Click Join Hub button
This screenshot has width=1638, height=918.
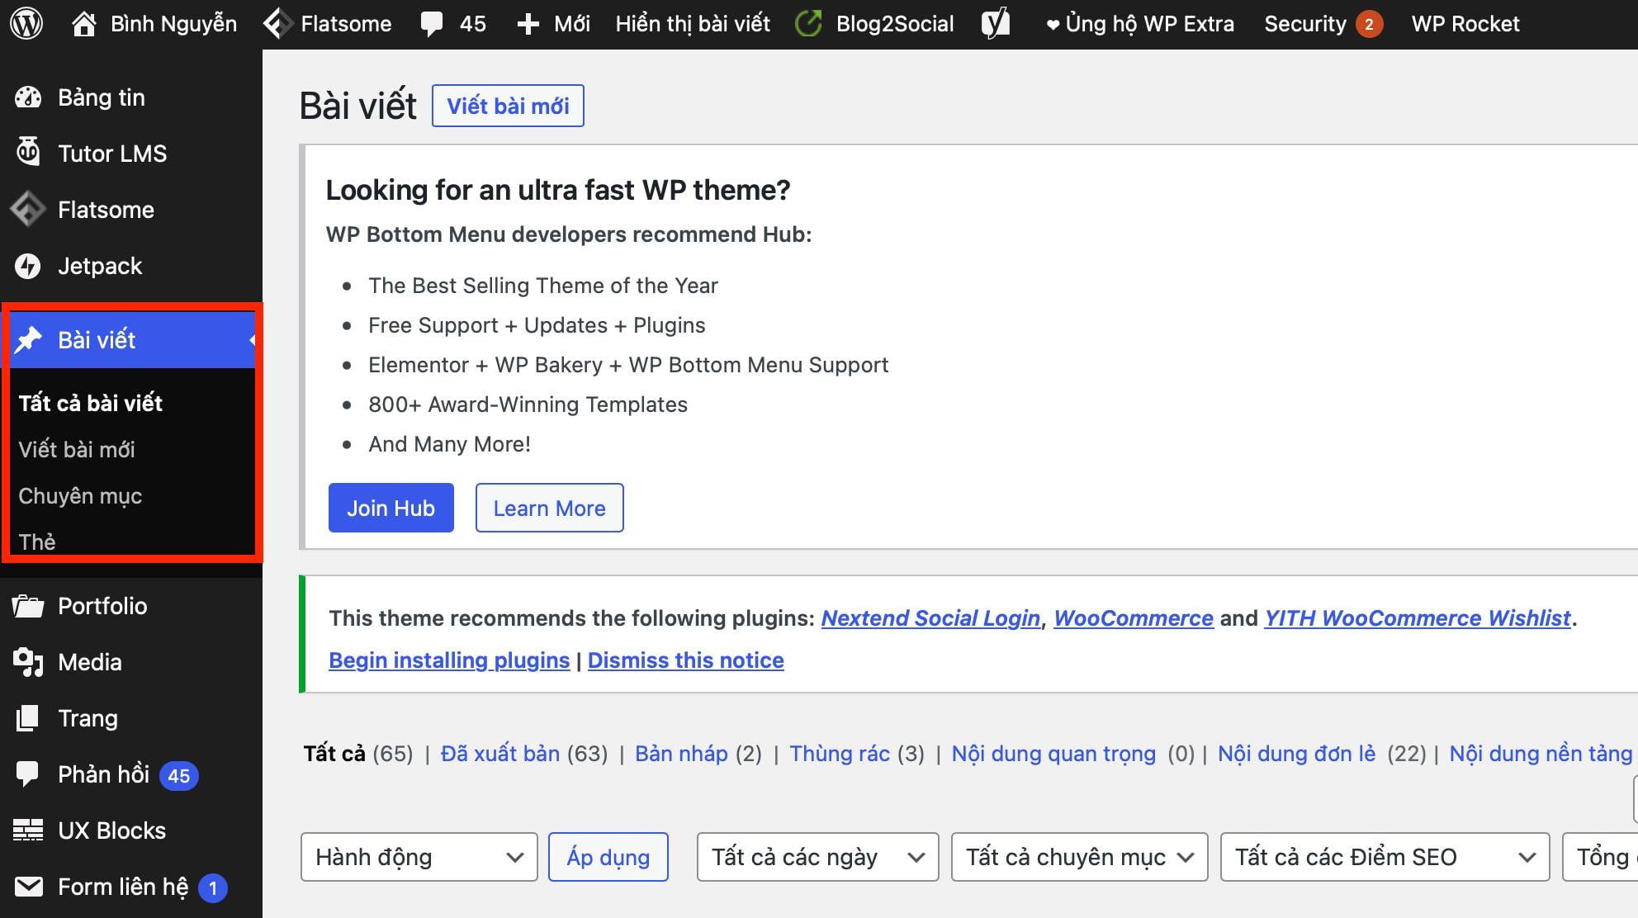(391, 508)
